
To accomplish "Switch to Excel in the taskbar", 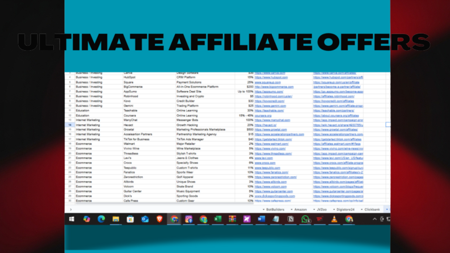I will 218,219.
